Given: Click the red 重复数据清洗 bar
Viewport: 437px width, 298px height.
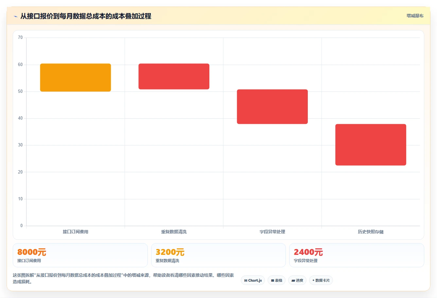Looking at the screenshot, I should pos(174,76).
